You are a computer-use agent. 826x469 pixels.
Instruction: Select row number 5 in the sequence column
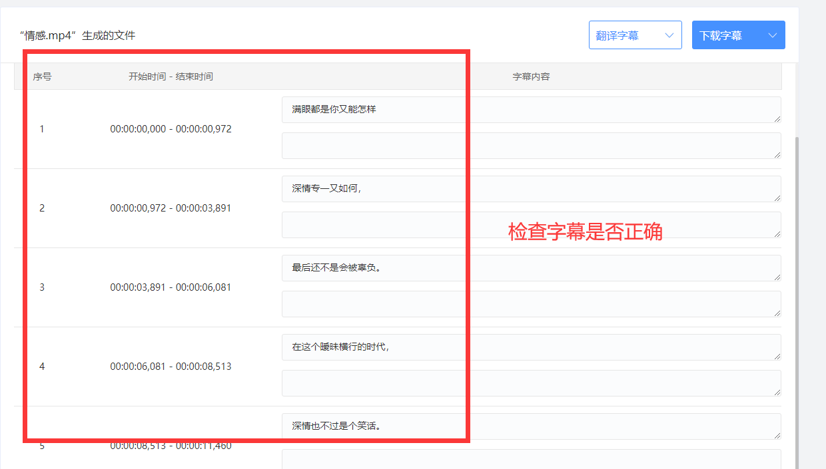pos(42,446)
